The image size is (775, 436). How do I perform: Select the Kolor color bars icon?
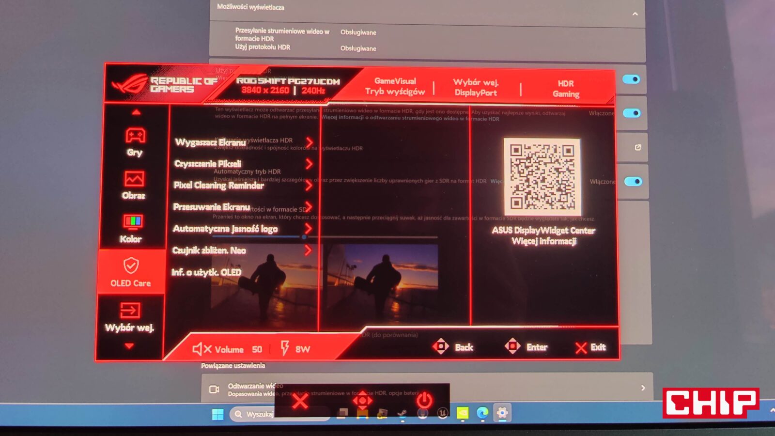(x=133, y=222)
